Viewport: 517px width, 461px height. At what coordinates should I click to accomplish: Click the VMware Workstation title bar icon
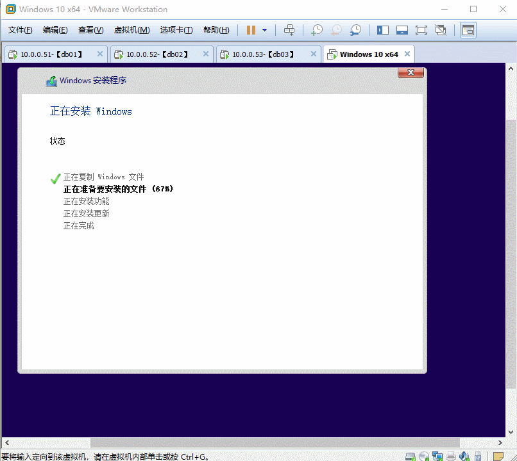11,9
